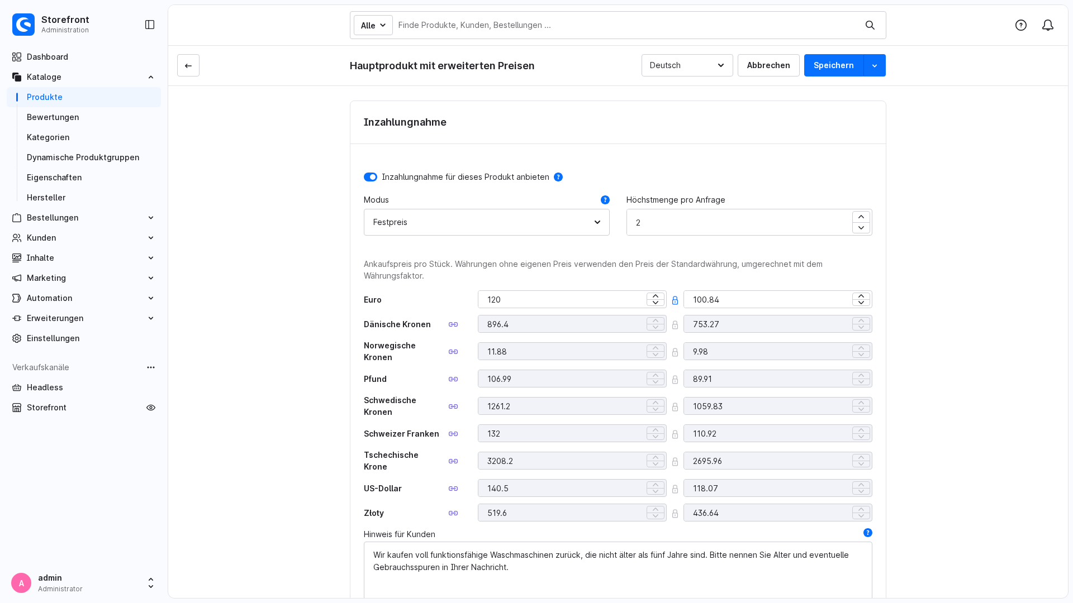Screen dimensions: 1073x603
Task: Toggle Storefront sales channel eye icon
Action: (x=151, y=408)
